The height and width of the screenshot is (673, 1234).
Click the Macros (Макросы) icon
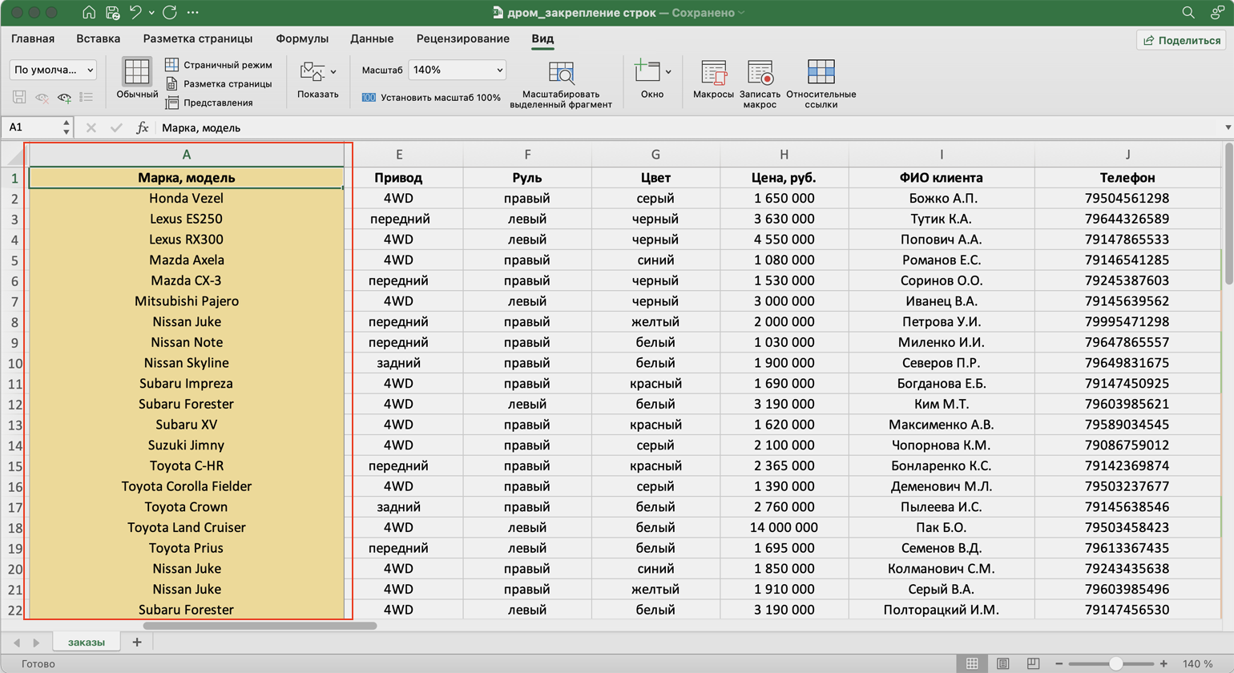click(713, 74)
